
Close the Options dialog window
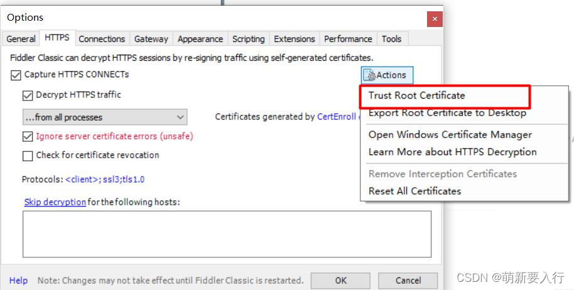pyautogui.click(x=435, y=19)
